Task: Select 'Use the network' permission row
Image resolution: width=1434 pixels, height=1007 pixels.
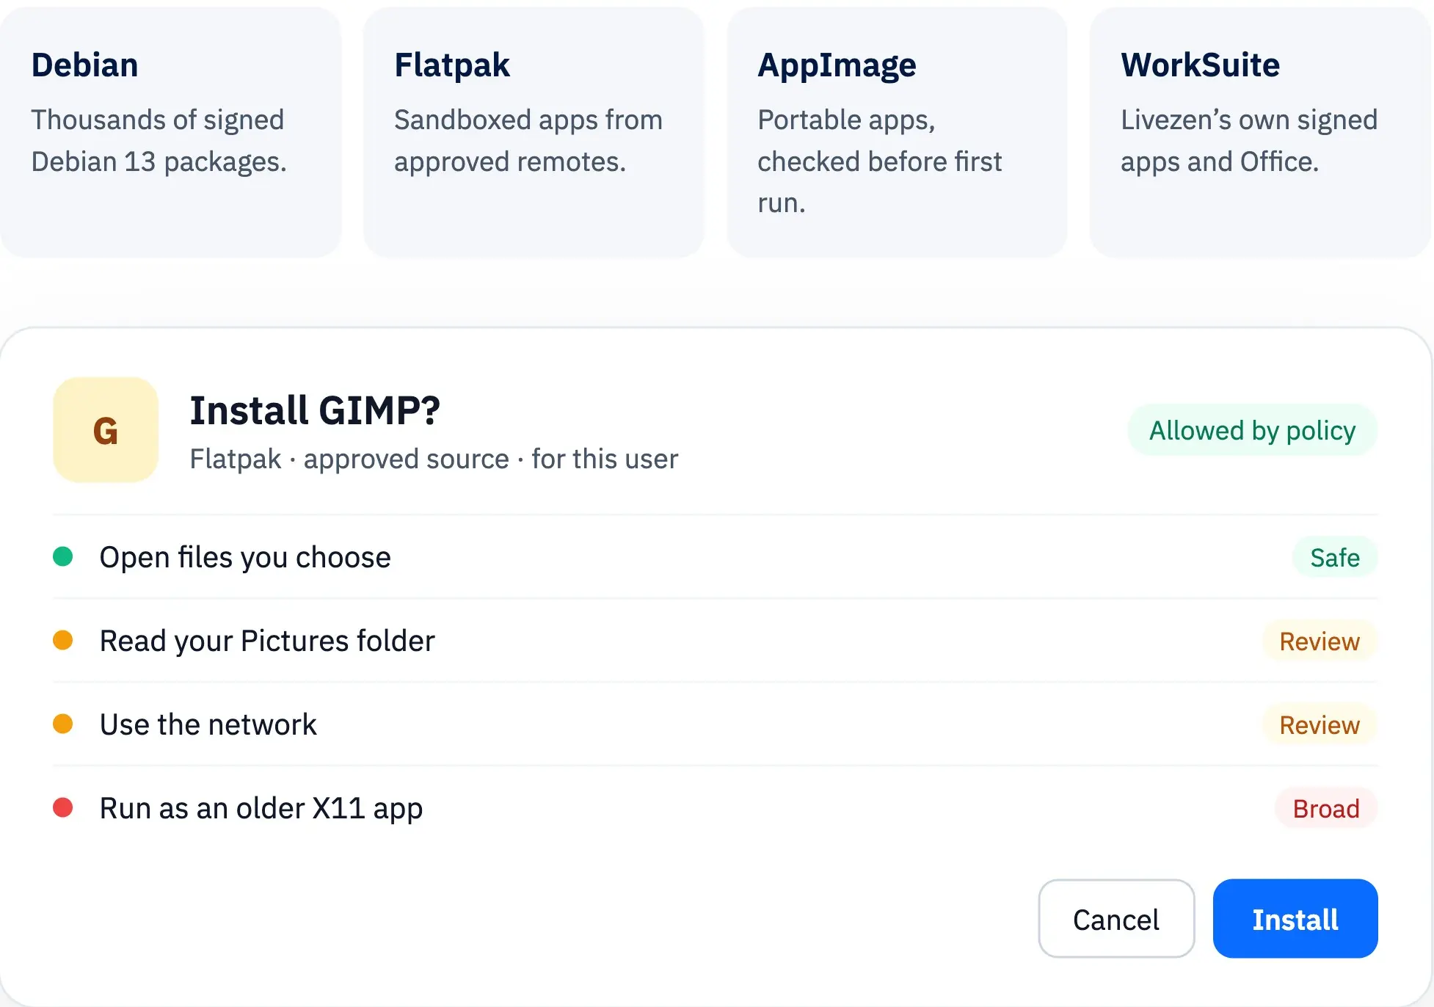Action: point(716,724)
